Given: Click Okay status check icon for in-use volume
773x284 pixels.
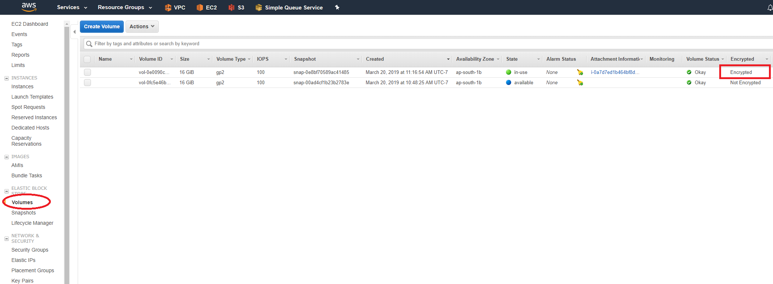Looking at the screenshot, I should [689, 72].
